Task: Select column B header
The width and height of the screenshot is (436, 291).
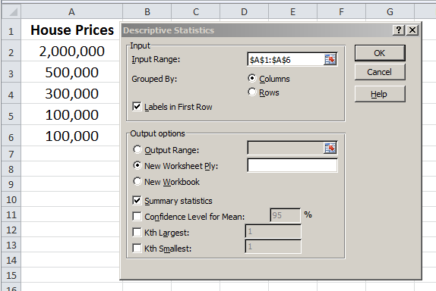Action: click(x=147, y=12)
